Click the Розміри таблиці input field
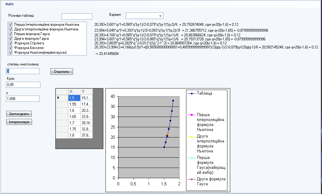This screenshot has width=322, height=194. pyautogui.click(x=77, y=16)
